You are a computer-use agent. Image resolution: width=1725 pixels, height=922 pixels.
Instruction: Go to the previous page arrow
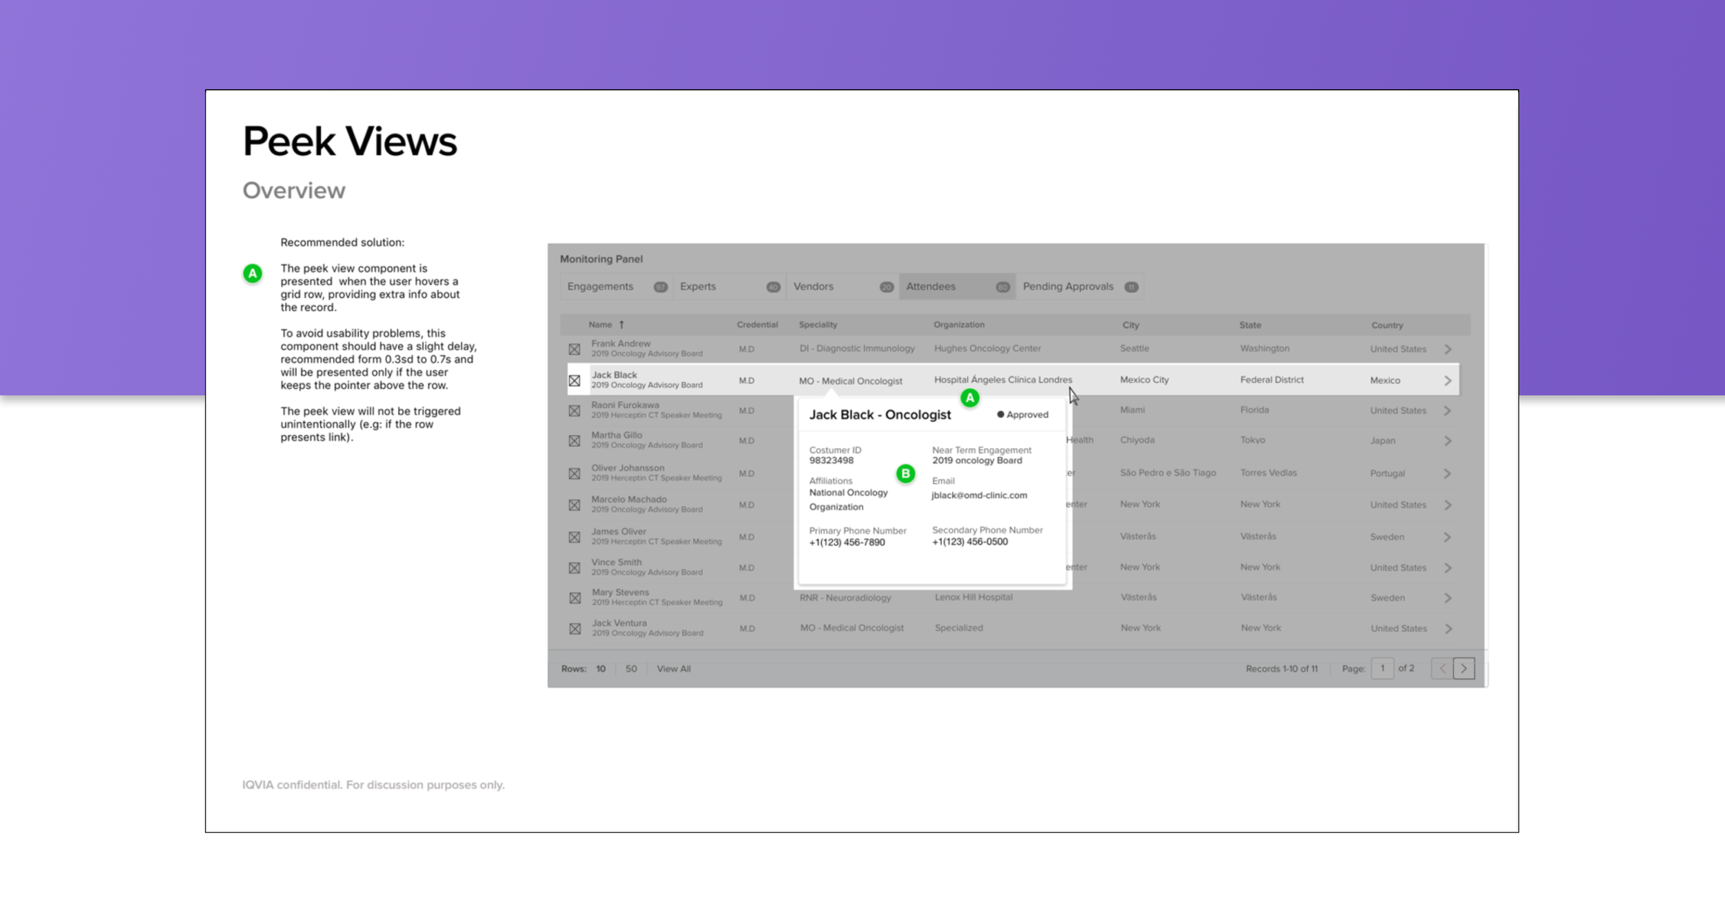[1442, 668]
